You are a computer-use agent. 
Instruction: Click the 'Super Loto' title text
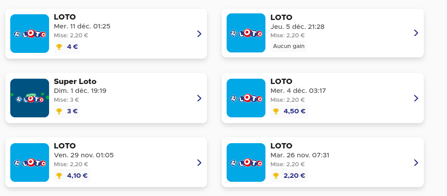(75, 81)
